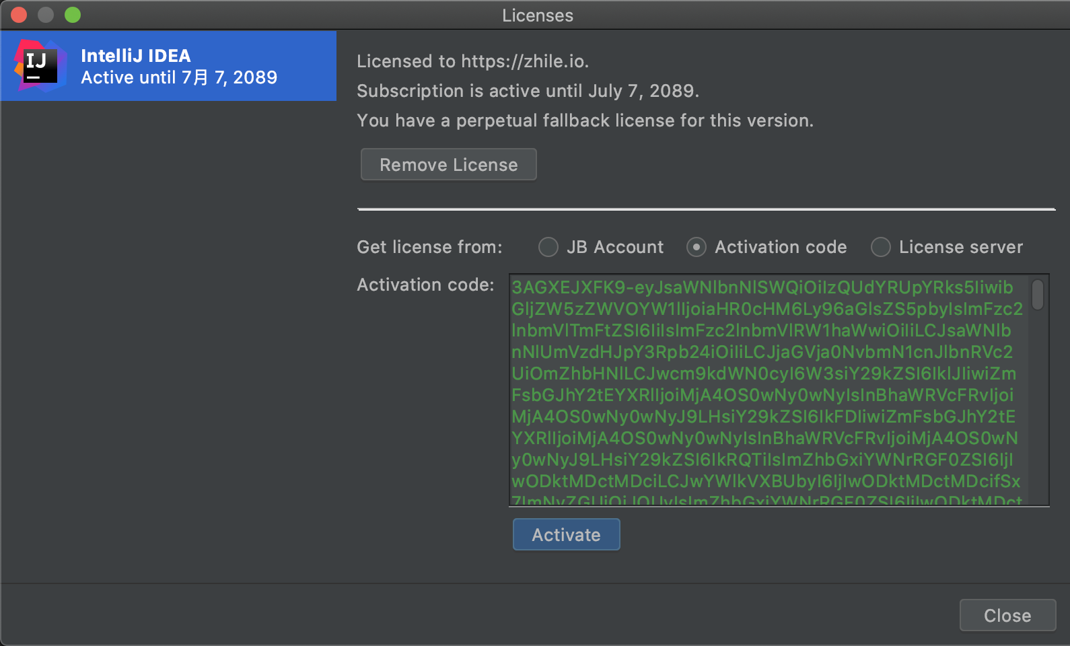Click the 'Active until 7月 7, 2089' subtitle

click(179, 78)
